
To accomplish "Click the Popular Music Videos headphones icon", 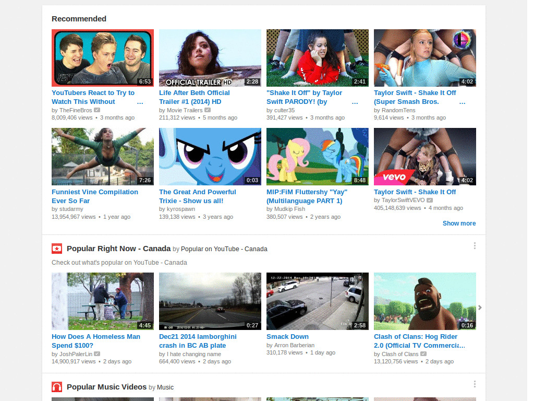I will point(57,387).
